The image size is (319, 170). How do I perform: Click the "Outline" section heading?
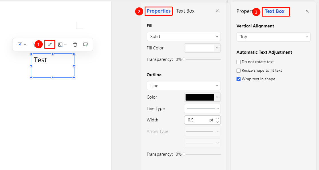click(x=154, y=75)
